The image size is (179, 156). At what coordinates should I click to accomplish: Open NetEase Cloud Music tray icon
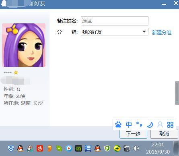click(x=40, y=148)
